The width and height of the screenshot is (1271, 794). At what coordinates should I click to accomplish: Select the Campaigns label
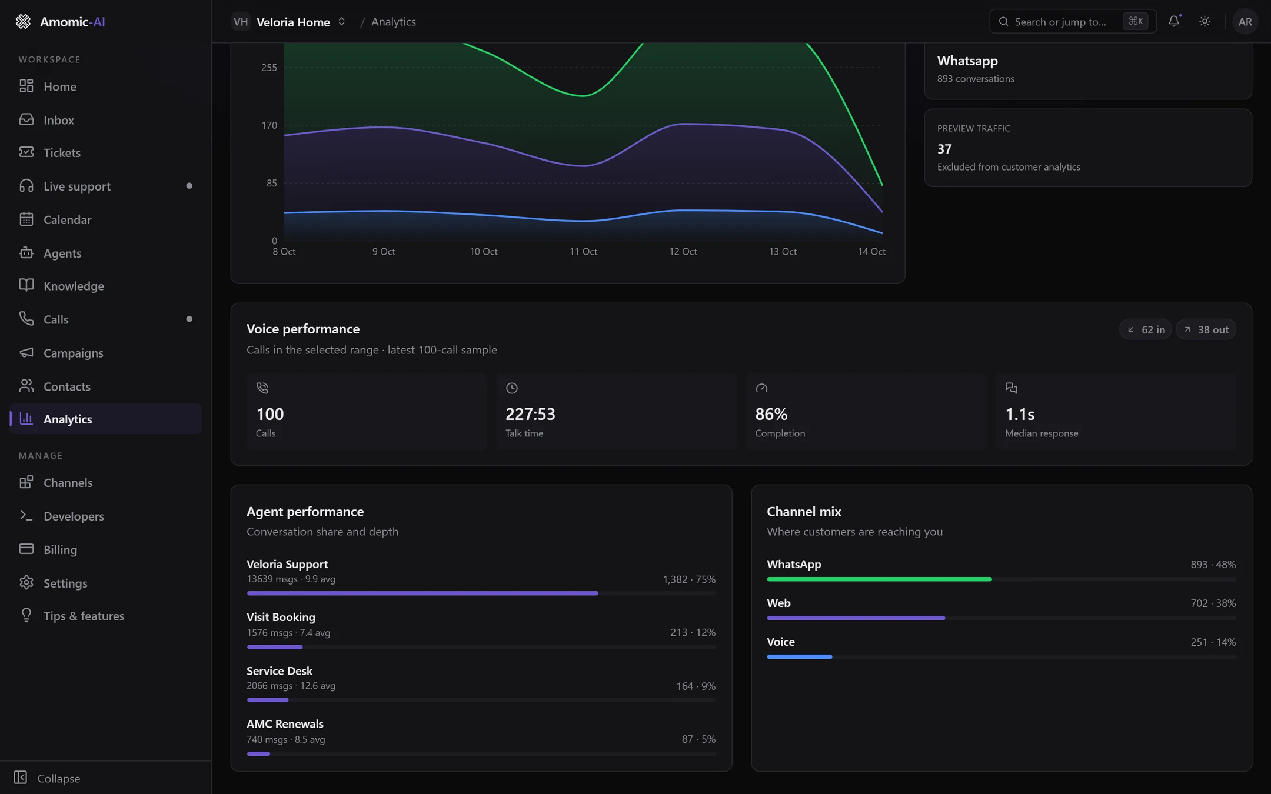tap(74, 353)
